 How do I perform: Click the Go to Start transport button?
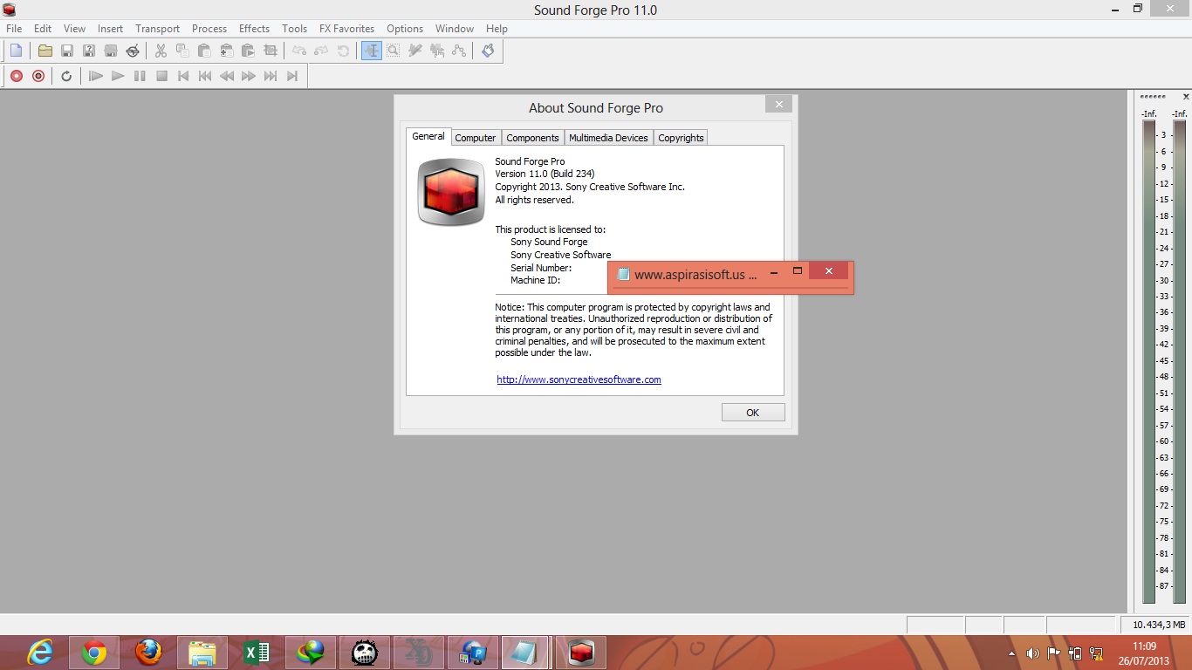click(x=183, y=76)
